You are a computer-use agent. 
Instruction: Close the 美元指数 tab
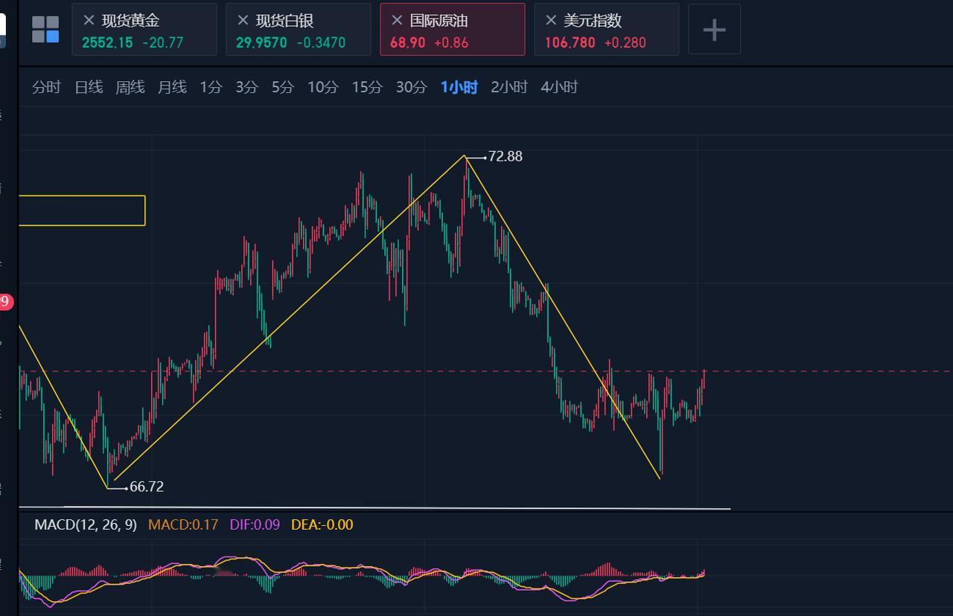click(x=551, y=20)
